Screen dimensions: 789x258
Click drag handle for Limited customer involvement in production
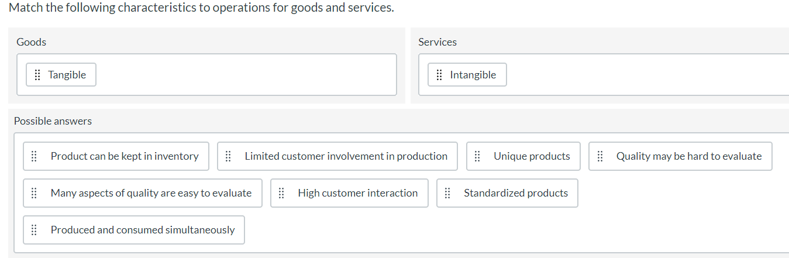228,156
